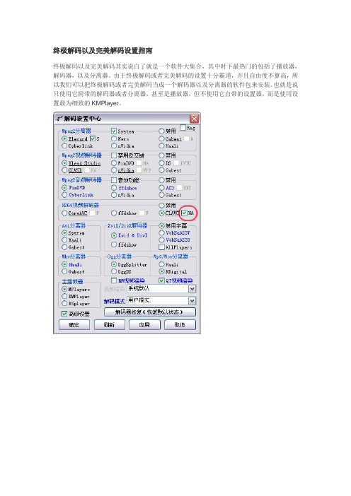Select OggDS in Ogg分离器 group
This screenshot has width=351, height=496.
coord(114,271)
